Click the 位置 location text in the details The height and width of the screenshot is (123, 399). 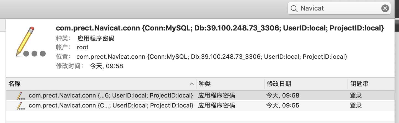click(x=211, y=57)
